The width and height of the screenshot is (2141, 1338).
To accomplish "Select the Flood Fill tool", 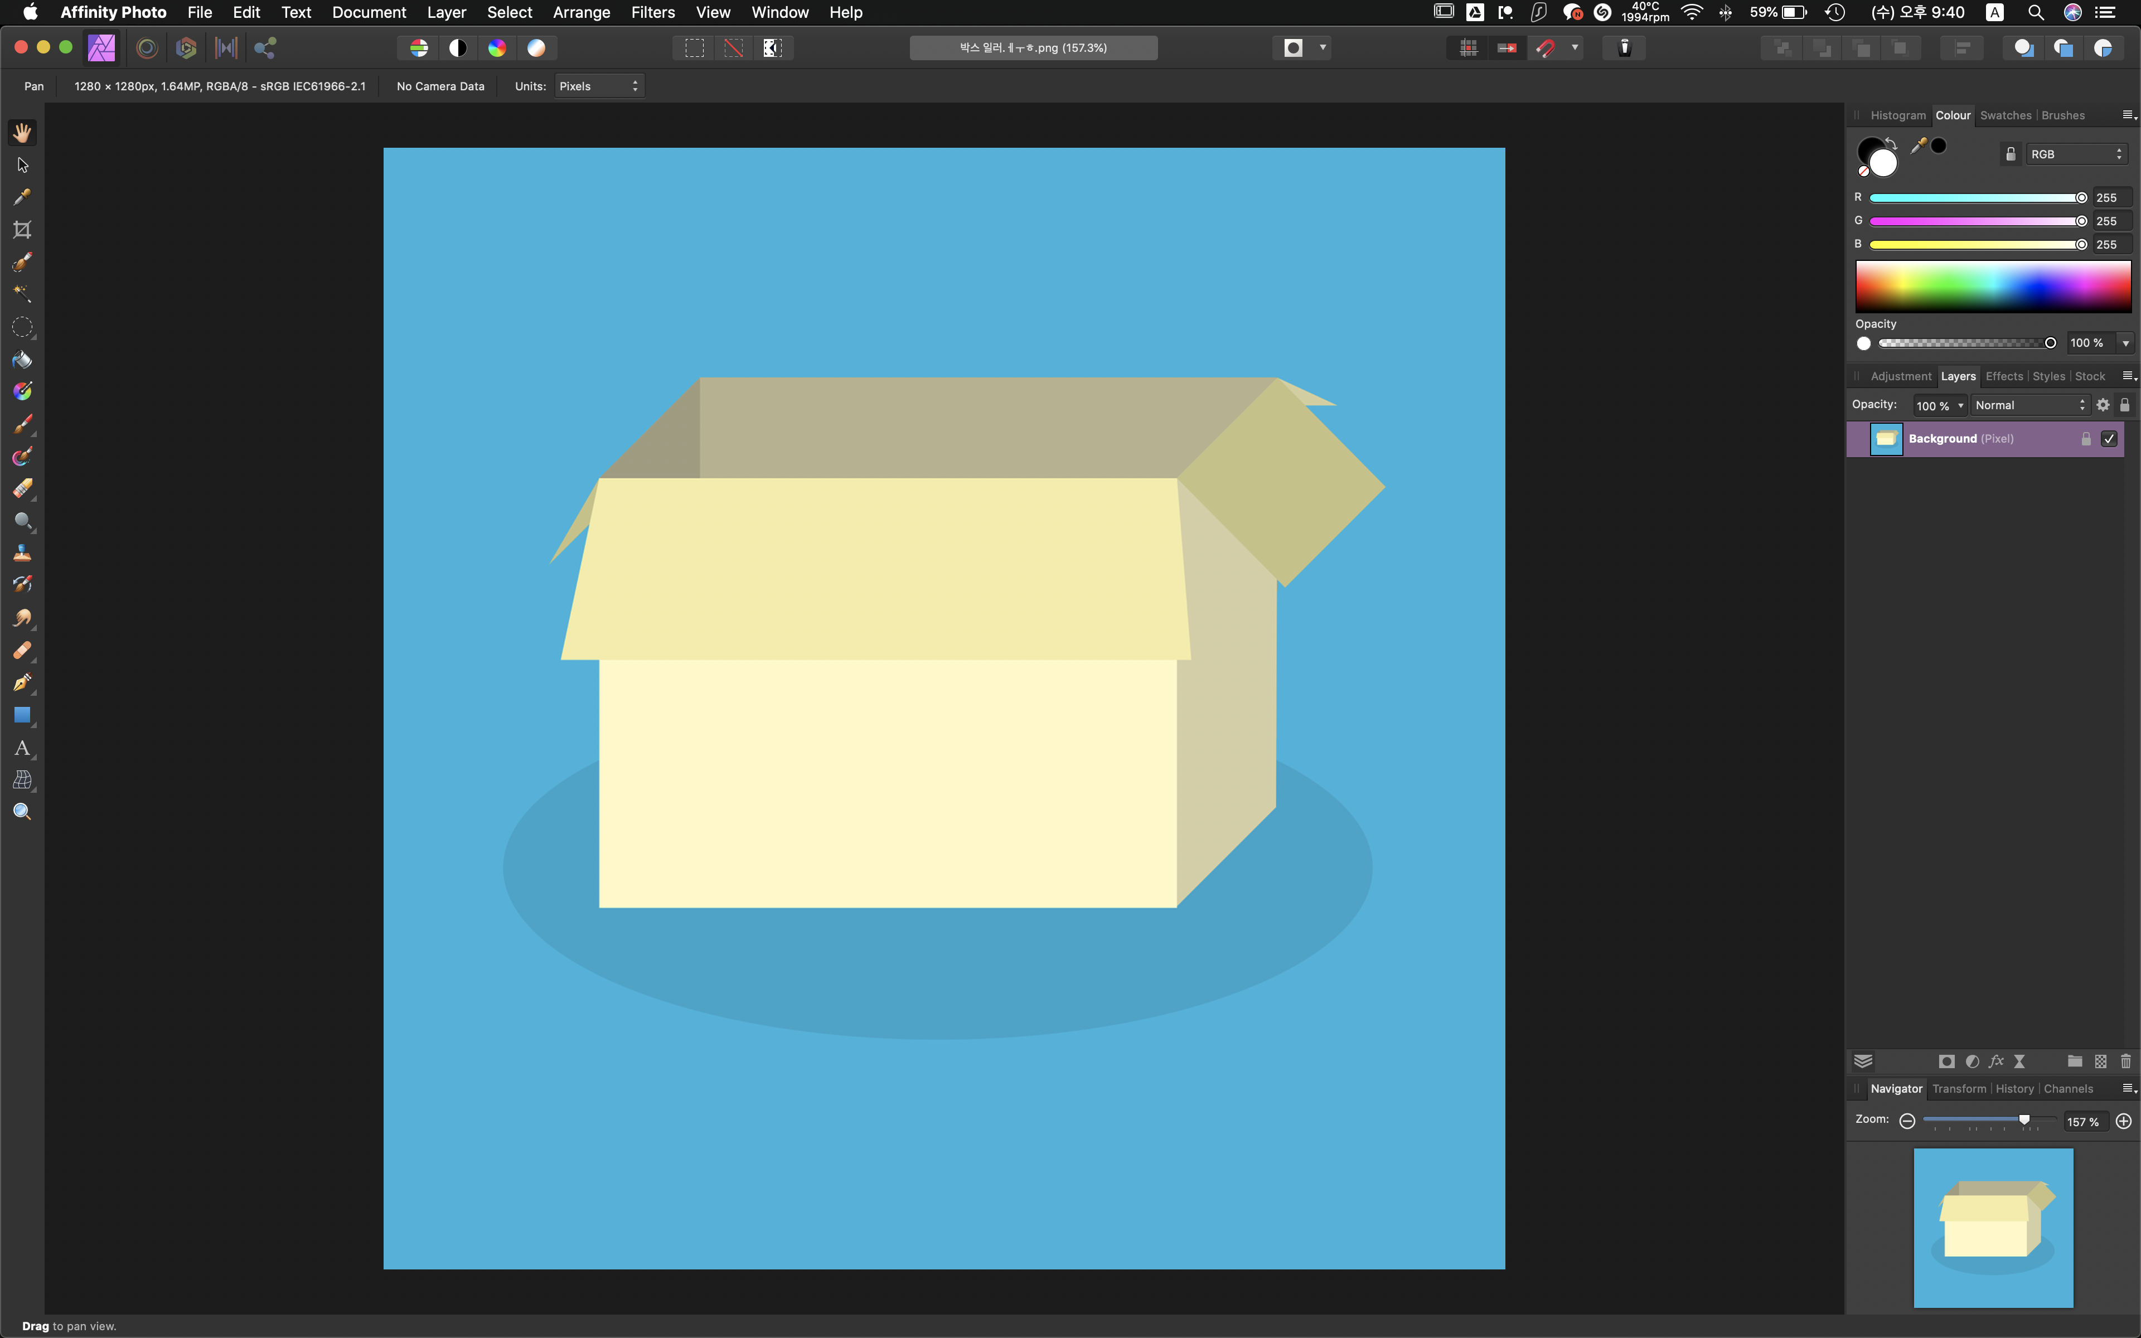I will click(x=22, y=359).
